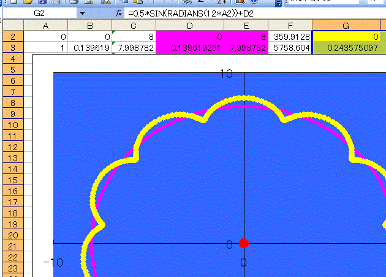Select cell F2 value 359.9128
Image resolution: width=386 pixels, height=277 pixels.
click(290, 36)
